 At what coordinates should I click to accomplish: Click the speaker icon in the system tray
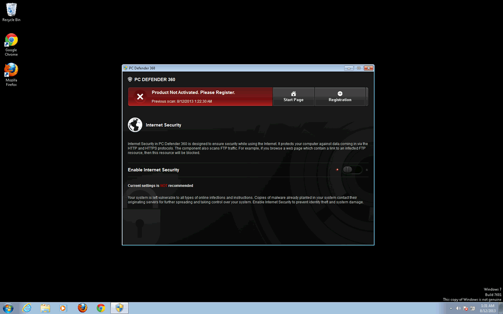click(458, 308)
